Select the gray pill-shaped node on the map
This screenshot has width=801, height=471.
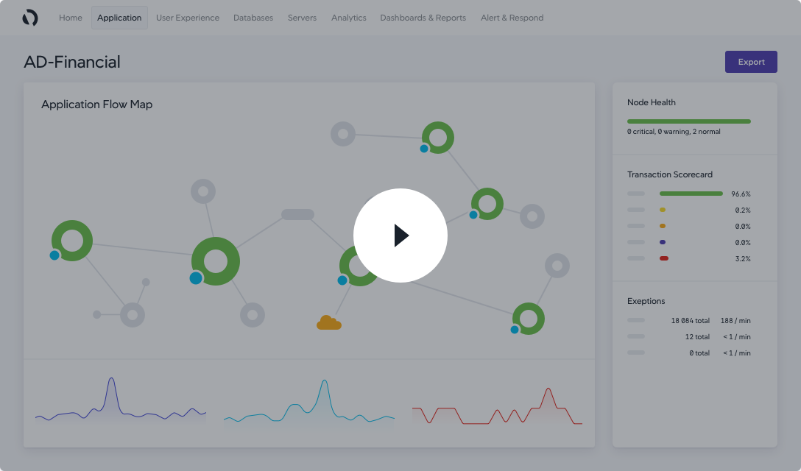(297, 215)
